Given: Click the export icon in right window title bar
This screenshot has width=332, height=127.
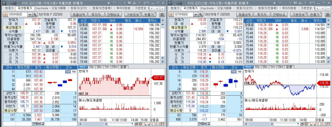Looking at the screenshot, I should [280, 3].
